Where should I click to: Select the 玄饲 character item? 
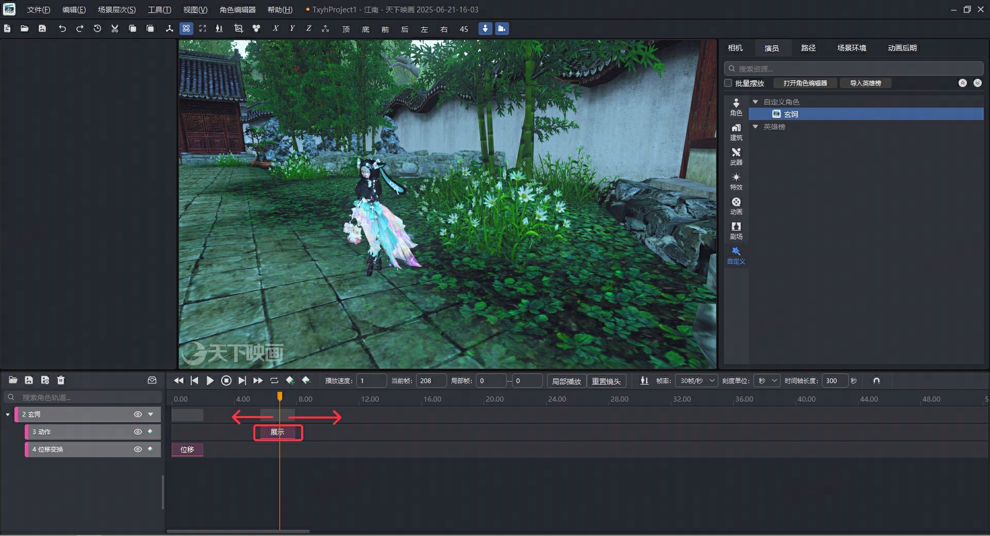(866, 114)
